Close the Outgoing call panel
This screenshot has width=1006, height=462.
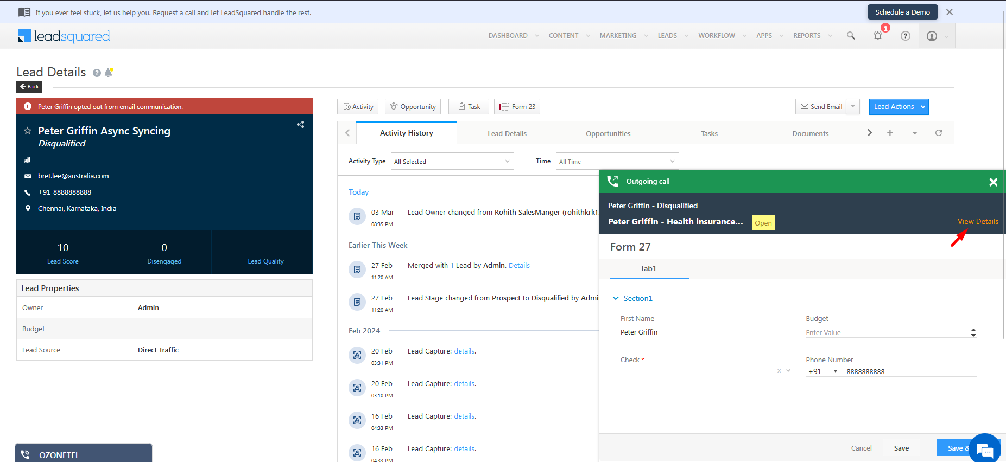(x=993, y=182)
